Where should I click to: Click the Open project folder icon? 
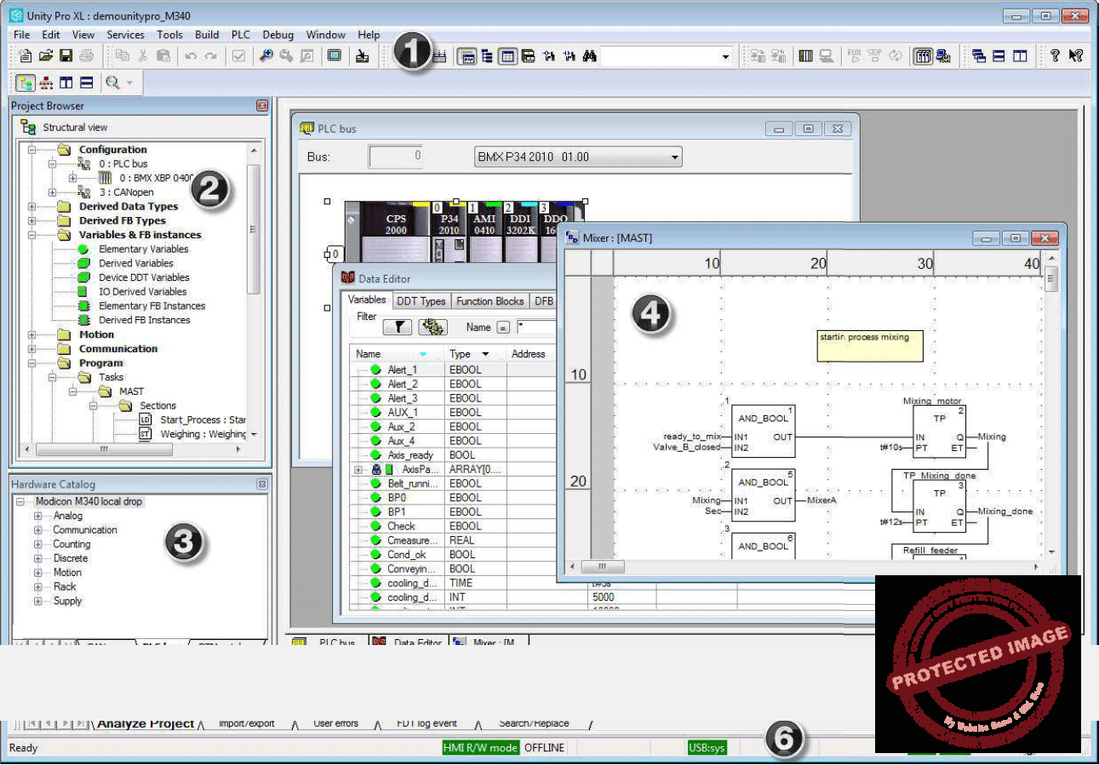pyautogui.click(x=46, y=56)
